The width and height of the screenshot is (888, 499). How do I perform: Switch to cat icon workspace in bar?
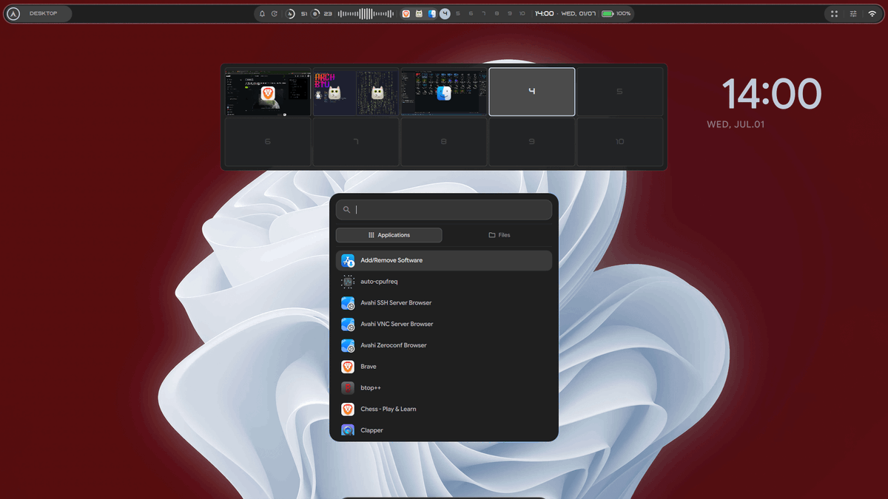(x=419, y=13)
